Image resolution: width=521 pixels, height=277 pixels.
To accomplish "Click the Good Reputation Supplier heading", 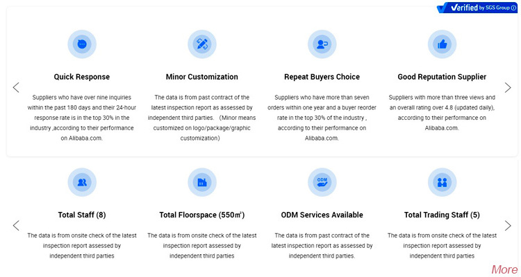I will [x=442, y=77].
